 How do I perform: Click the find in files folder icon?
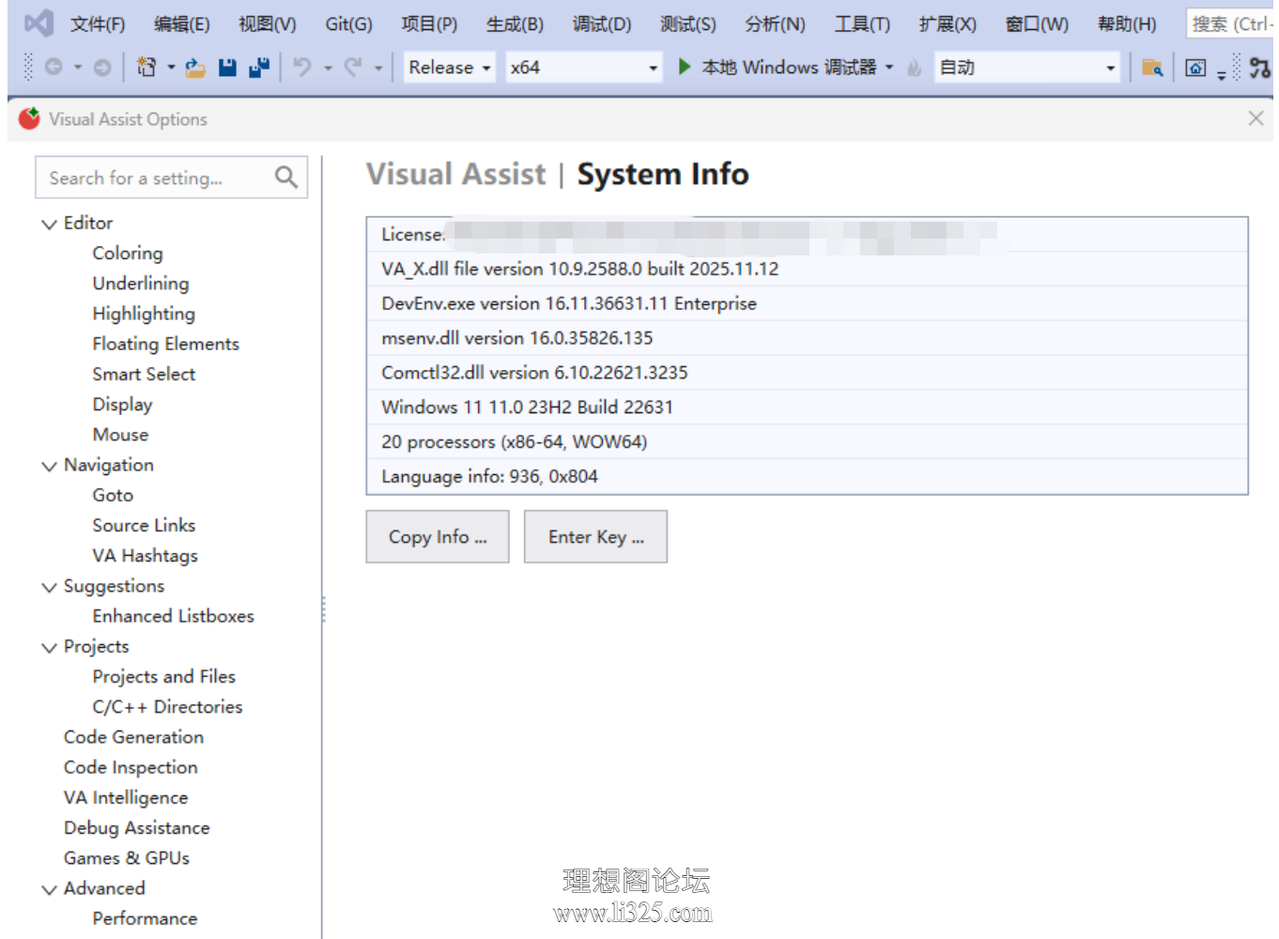(x=1152, y=68)
